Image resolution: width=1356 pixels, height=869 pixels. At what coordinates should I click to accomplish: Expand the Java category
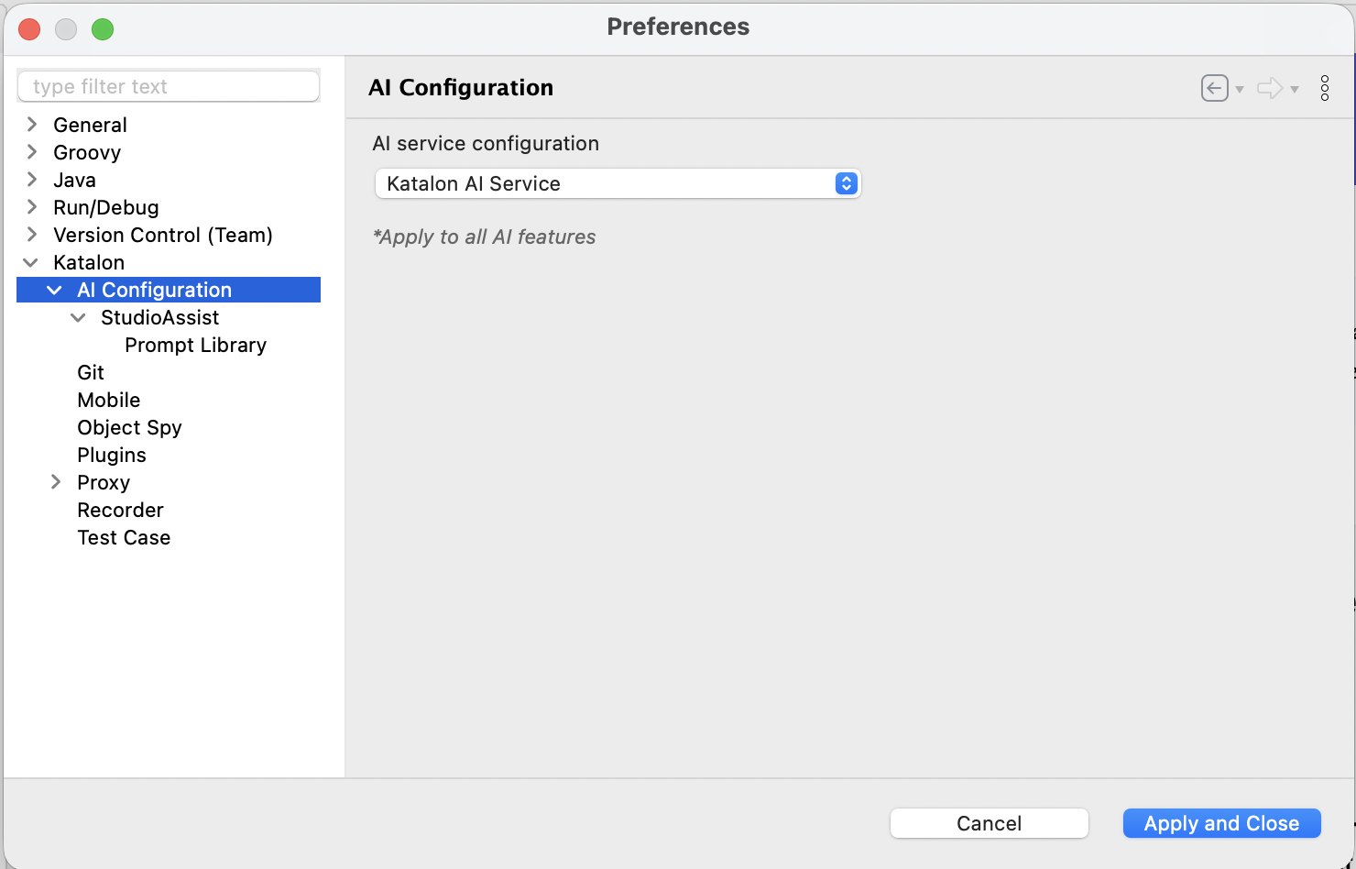pos(32,180)
